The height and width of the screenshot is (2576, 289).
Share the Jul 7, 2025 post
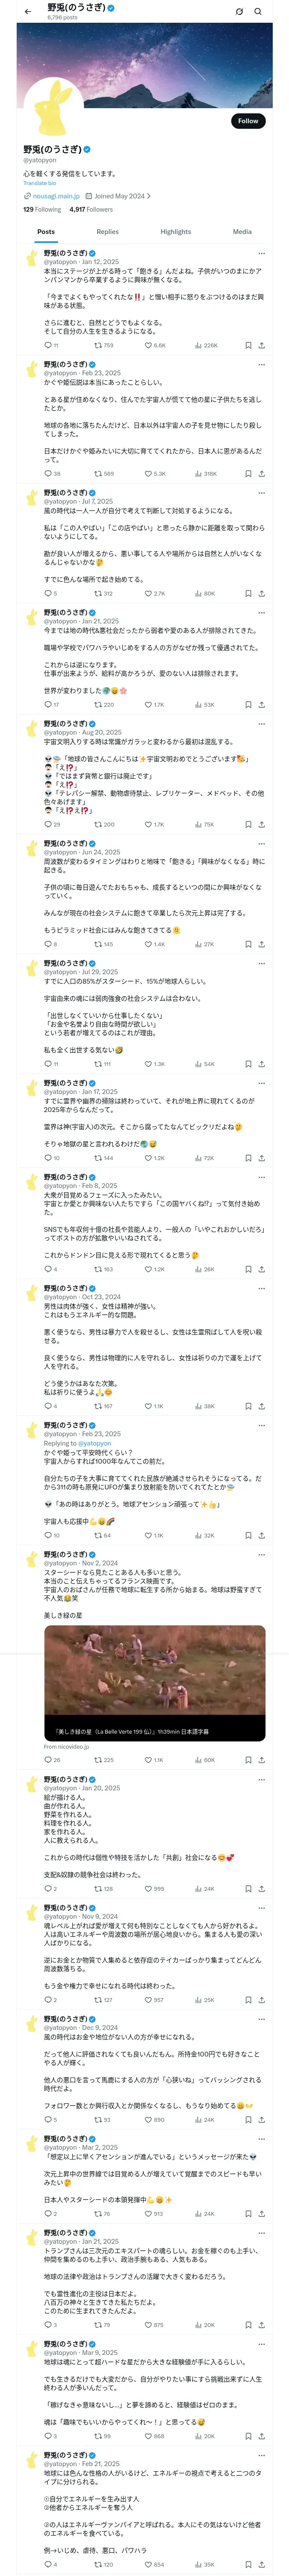tap(261, 593)
